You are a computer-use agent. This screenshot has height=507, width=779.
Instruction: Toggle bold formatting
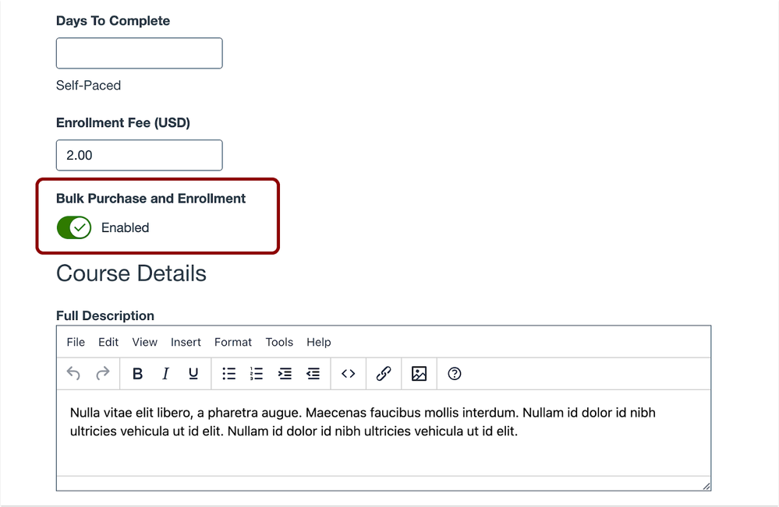[x=137, y=374]
